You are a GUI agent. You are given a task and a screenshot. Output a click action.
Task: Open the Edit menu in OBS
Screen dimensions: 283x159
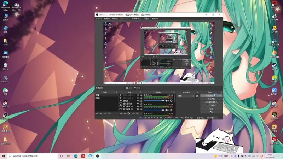pyautogui.click(x=107, y=19)
